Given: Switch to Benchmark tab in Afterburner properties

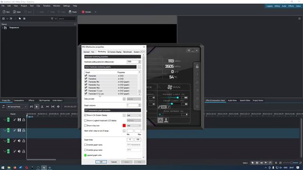Looking at the screenshot, I should [127, 52].
